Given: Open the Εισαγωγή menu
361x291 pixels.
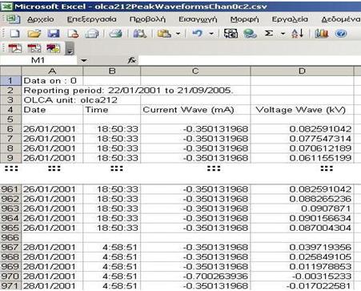Looking at the screenshot, I should pos(198,19).
